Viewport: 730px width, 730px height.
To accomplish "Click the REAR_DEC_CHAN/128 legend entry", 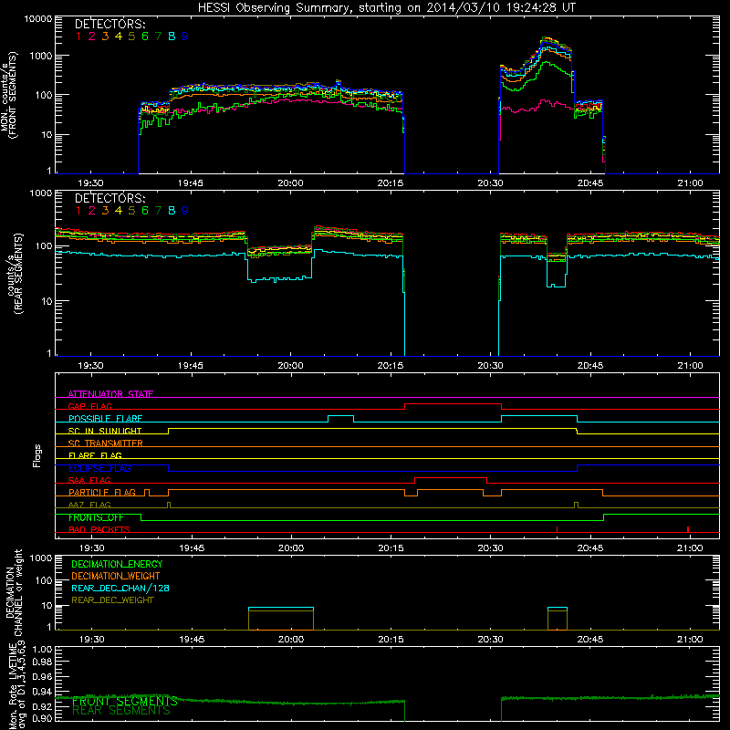I will (x=120, y=589).
